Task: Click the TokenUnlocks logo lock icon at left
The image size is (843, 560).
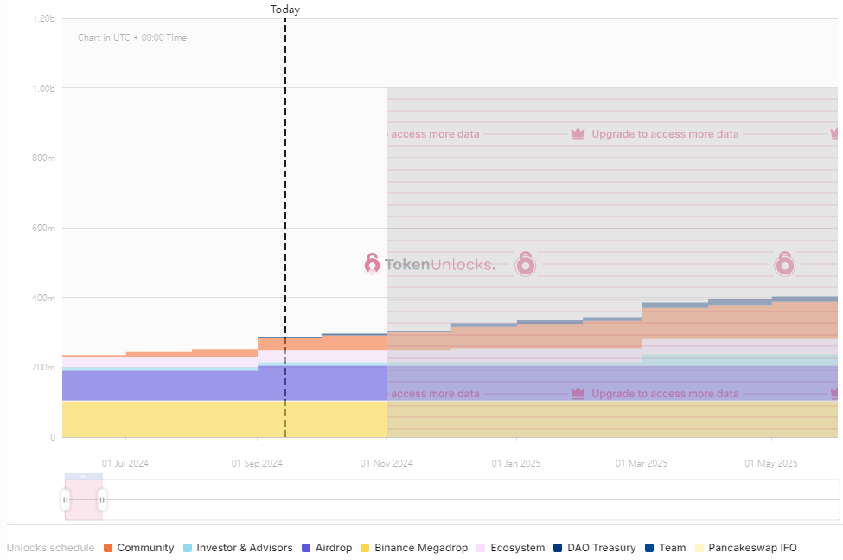Action: click(x=373, y=264)
